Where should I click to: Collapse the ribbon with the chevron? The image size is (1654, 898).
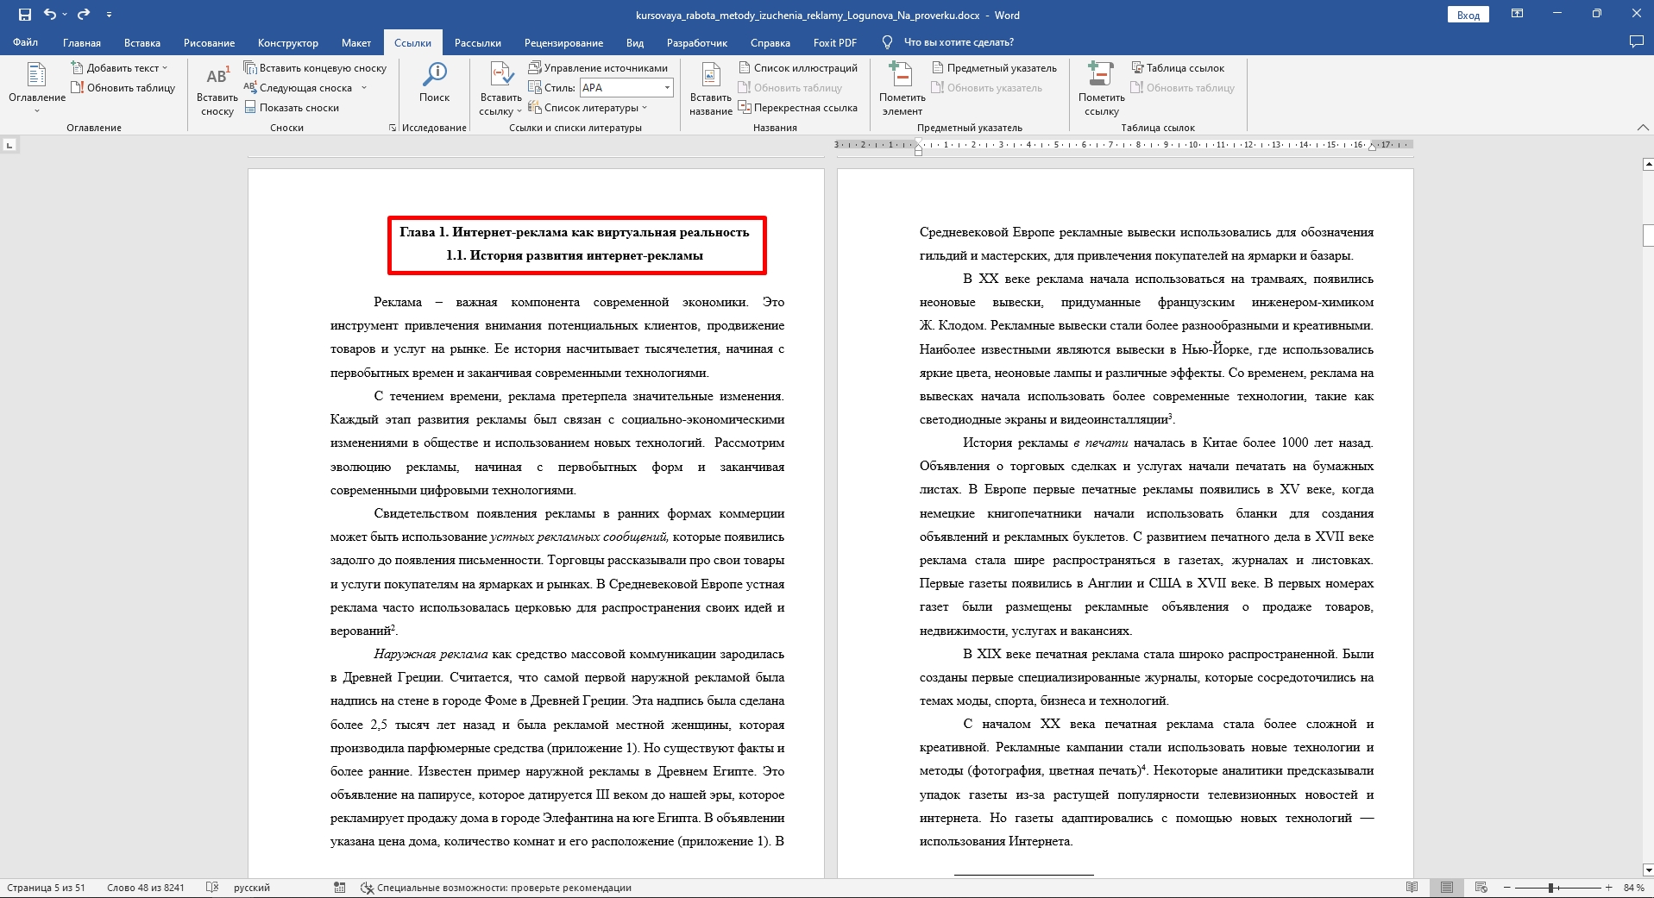pos(1643,128)
